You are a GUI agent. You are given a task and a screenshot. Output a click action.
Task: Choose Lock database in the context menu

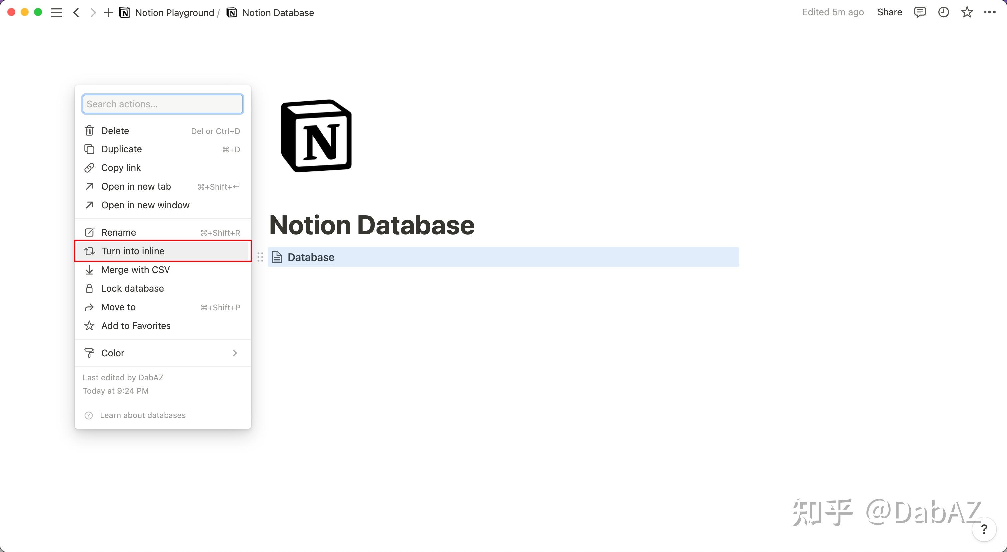[132, 288]
